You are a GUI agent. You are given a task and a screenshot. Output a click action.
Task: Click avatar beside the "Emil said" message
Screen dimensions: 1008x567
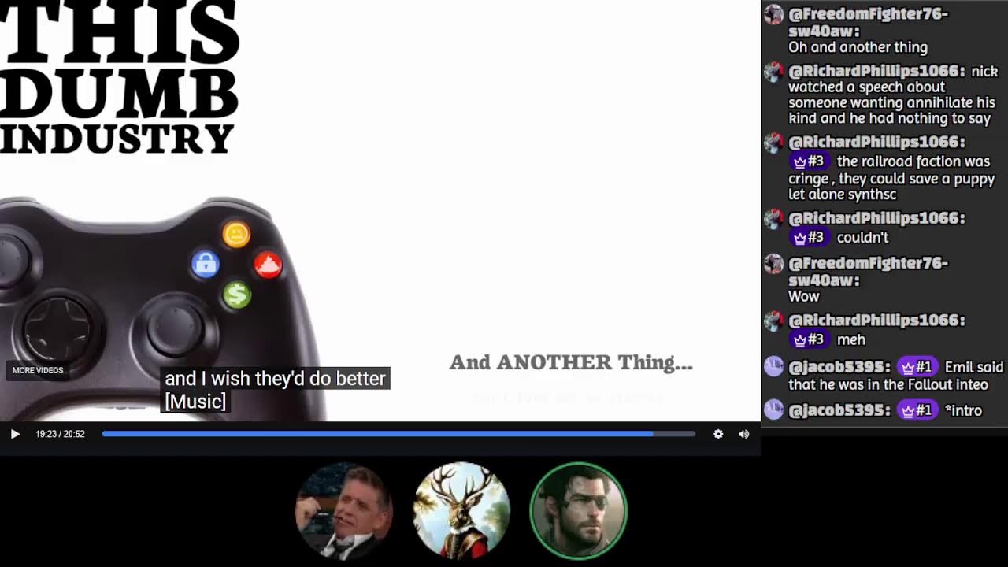(774, 366)
